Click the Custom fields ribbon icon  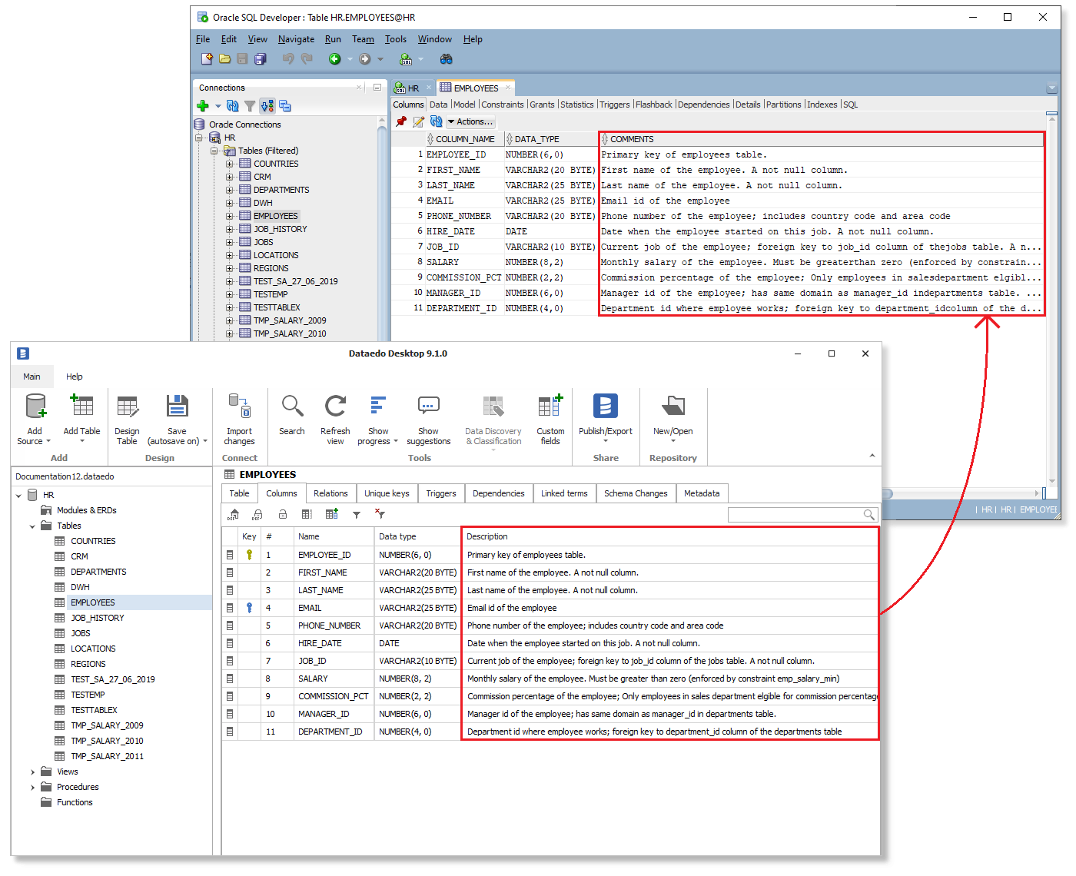[550, 419]
